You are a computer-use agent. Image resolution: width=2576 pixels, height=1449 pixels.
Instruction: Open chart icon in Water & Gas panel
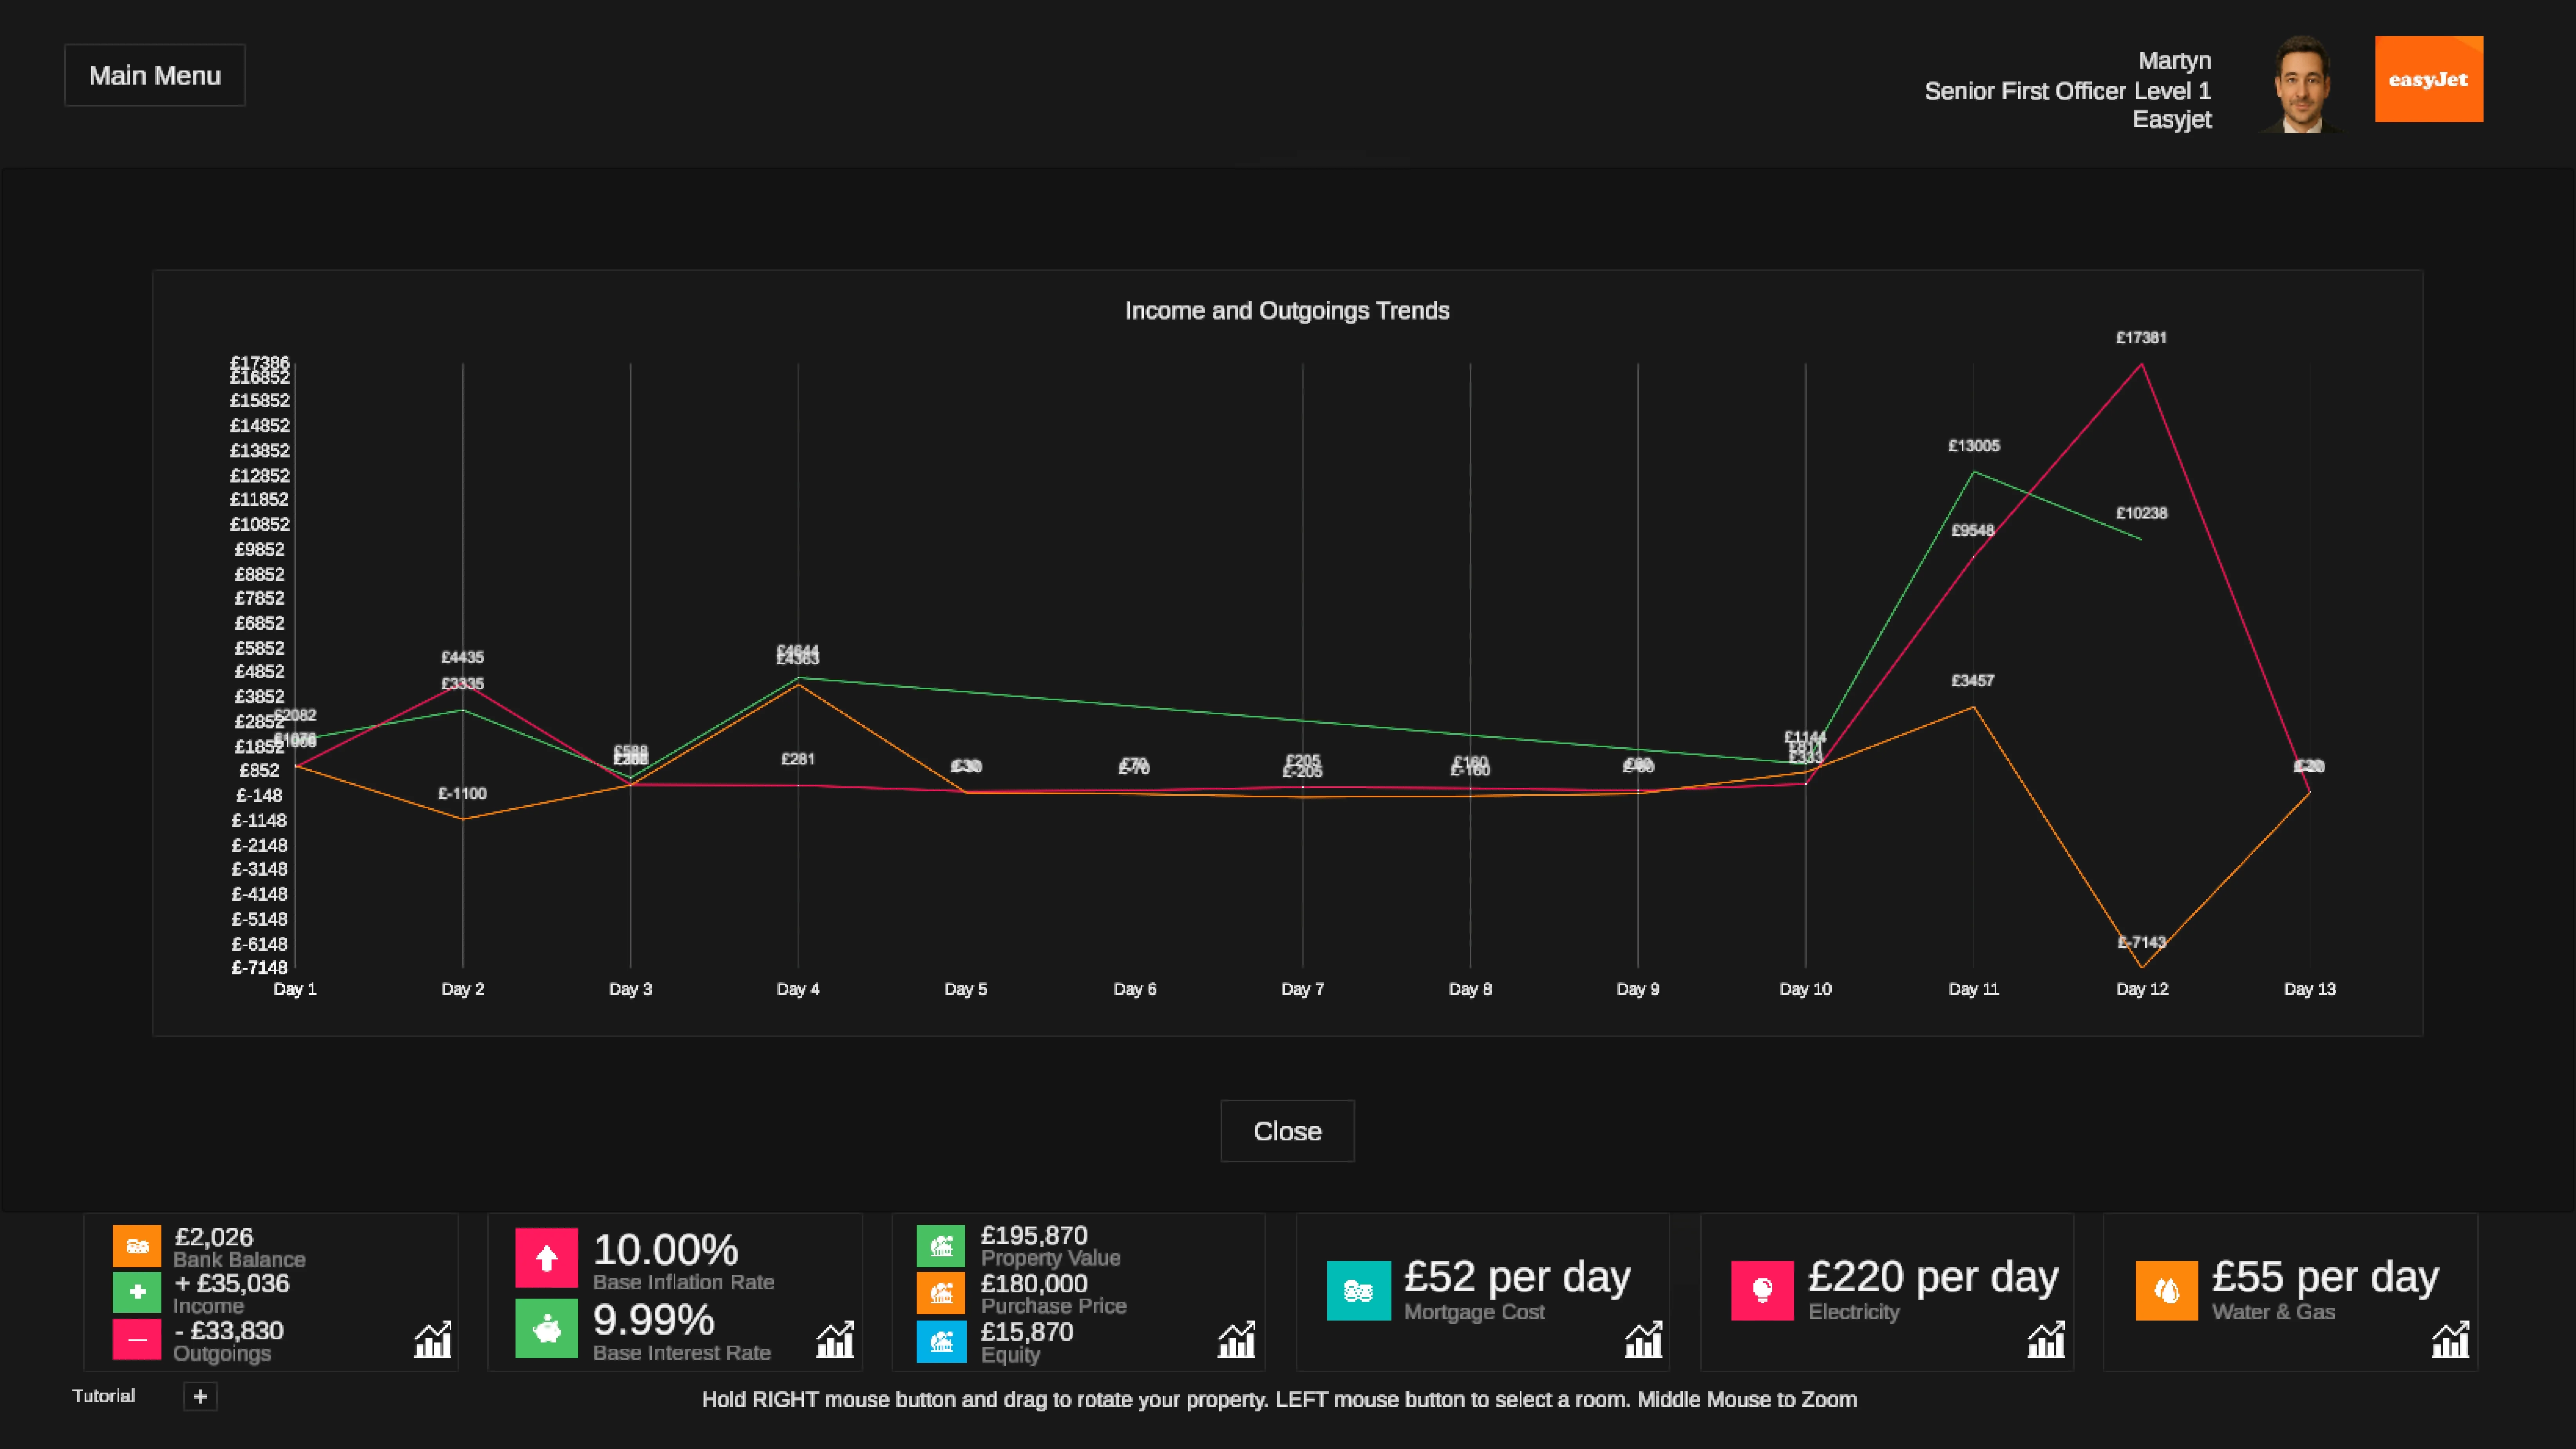(x=2450, y=1339)
